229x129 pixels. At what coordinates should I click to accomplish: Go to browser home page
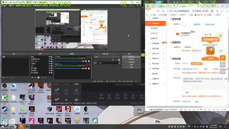click(163, 11)
